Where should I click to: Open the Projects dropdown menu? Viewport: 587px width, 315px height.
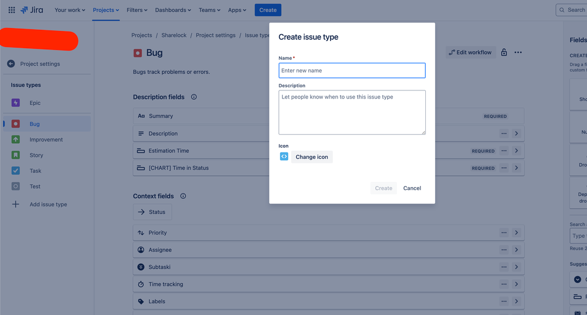point(106,10)
